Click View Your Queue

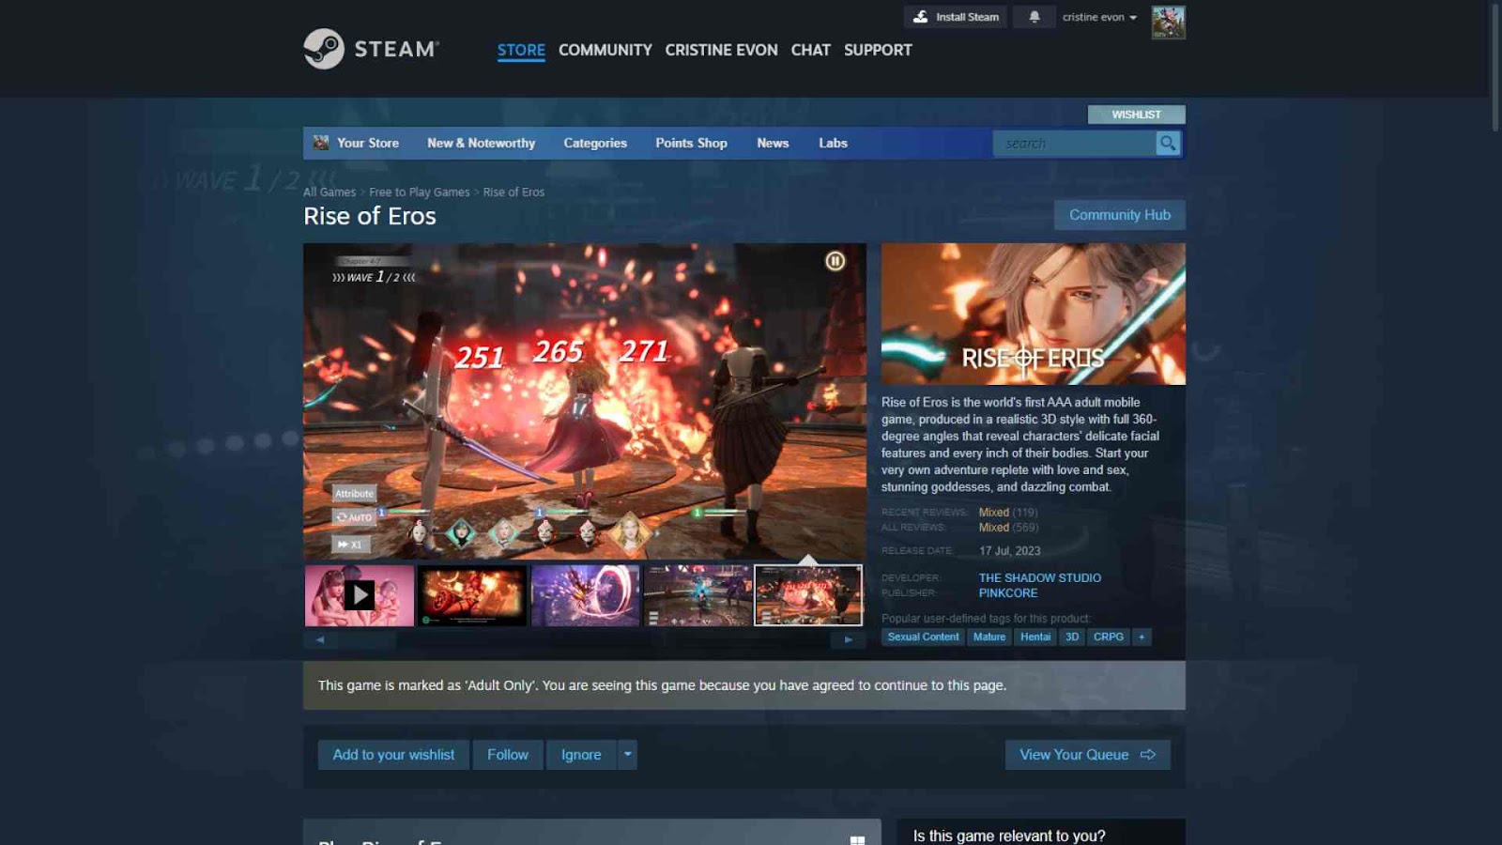pyautogui.click(x=1088, y=755)
